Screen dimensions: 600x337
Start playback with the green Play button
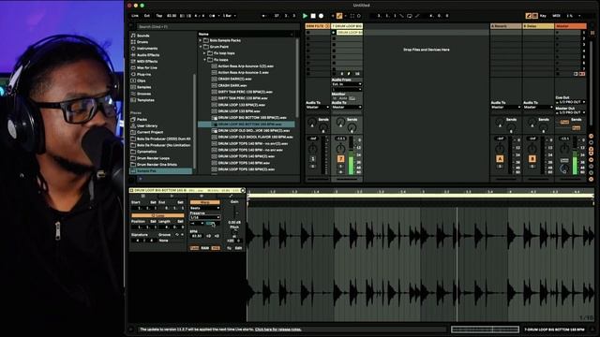click(305, 16)
